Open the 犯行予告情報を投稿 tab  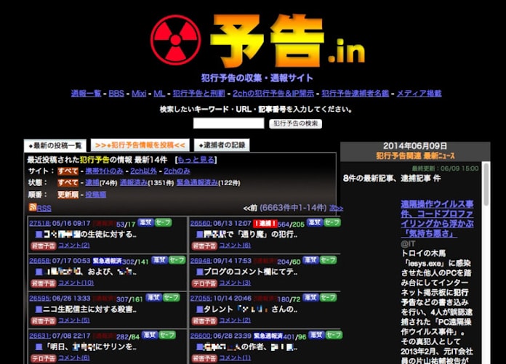(140, 145)
